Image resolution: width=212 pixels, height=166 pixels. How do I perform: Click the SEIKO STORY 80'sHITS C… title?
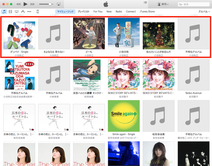tap(158, 93)
